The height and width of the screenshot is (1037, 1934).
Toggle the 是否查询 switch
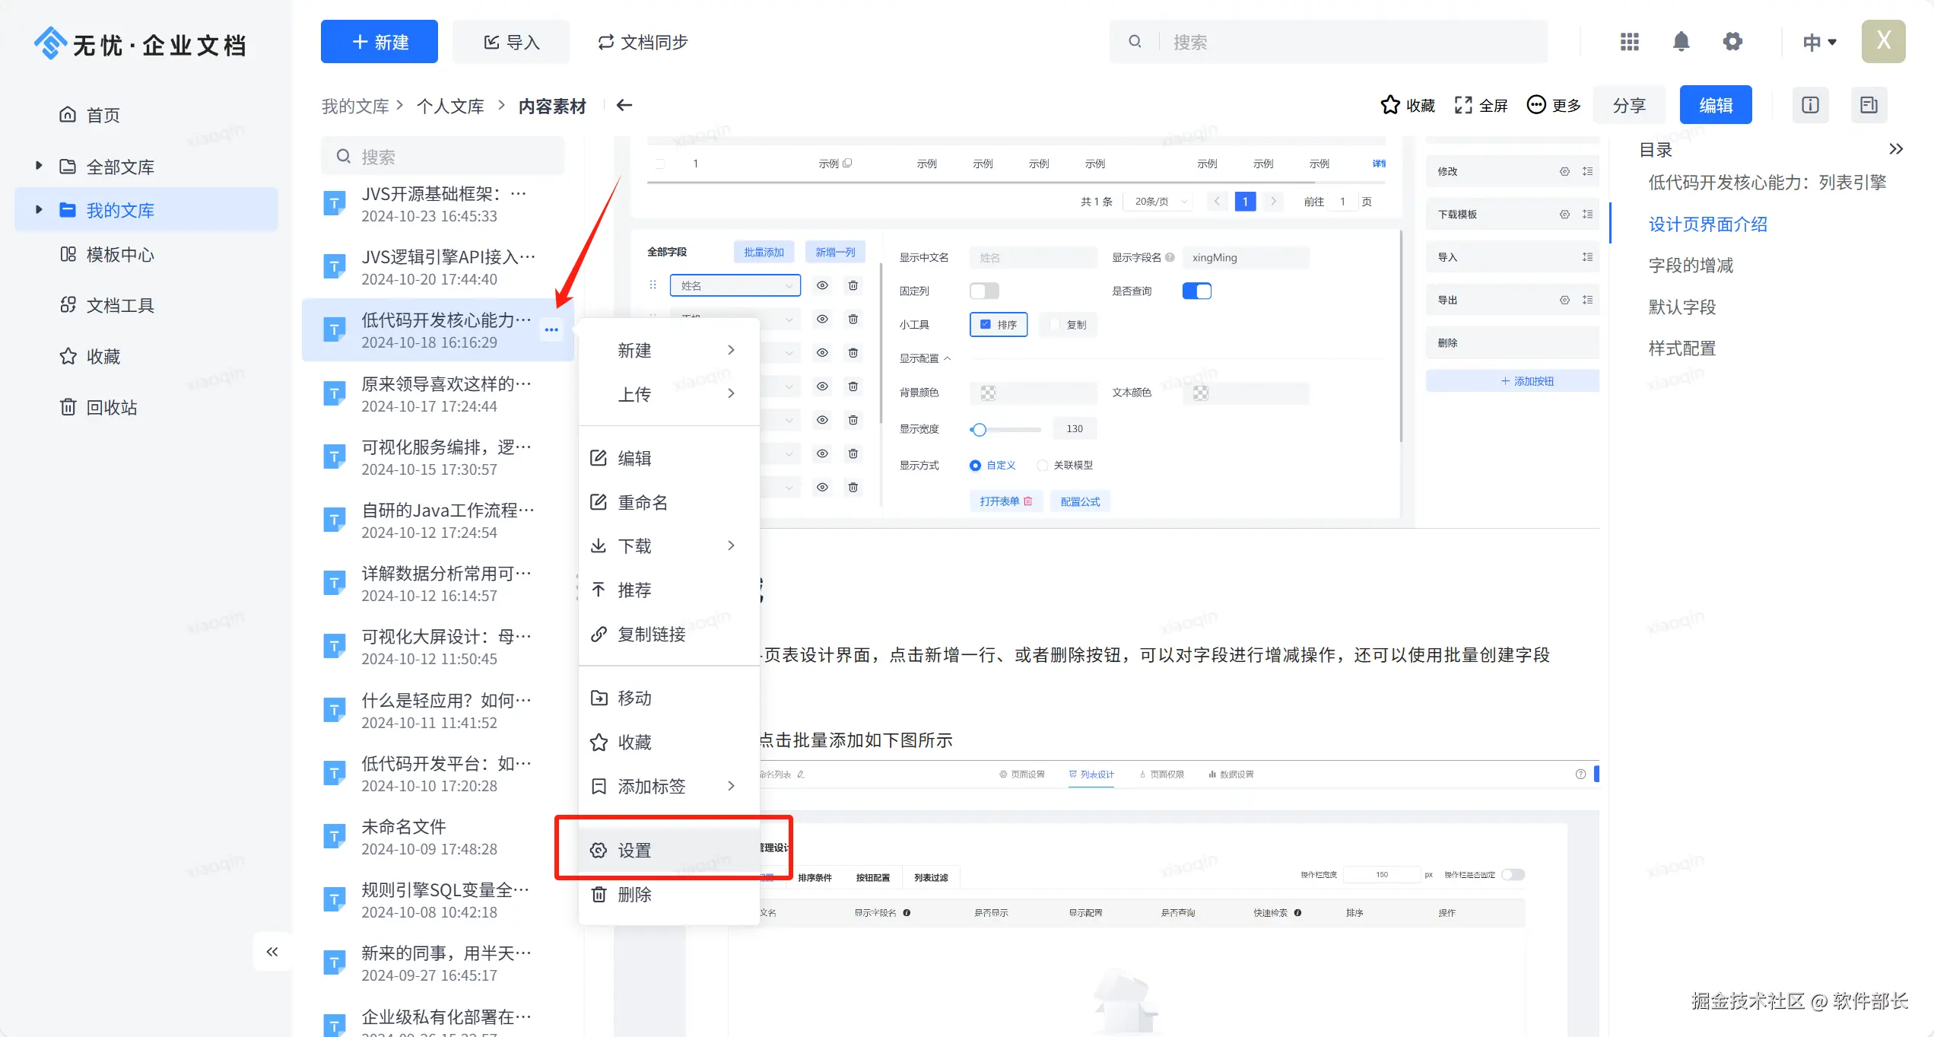tap(1196, 291)
